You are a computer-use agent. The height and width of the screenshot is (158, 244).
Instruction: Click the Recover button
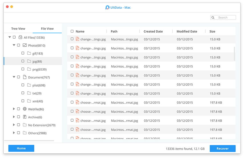pyautogui.click(x=223, y=148)
